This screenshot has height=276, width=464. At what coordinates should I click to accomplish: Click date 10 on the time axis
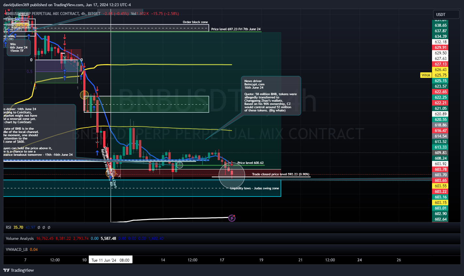click(84, 260)
